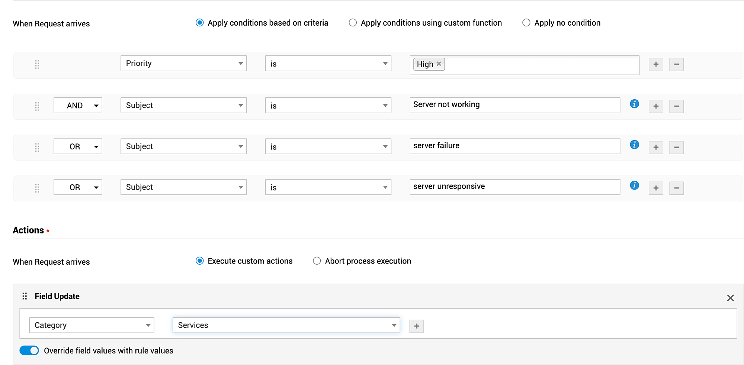Remove the 'Server not working' condition row
The image size is (744, 365).
click(x=677, y=106)
